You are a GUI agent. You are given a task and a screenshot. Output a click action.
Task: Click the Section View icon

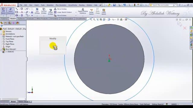tap(101, 19)
